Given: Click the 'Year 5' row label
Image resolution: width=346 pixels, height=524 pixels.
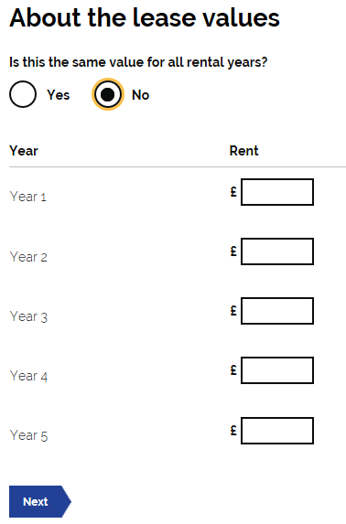Looking at the screenshot, I should [28, 435].
